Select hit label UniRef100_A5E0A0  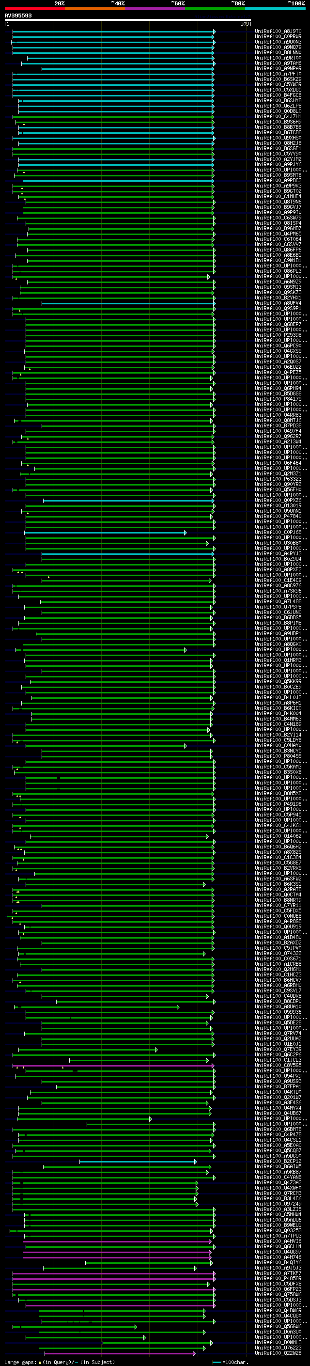pyautogui.click(x=278, y=1145)
